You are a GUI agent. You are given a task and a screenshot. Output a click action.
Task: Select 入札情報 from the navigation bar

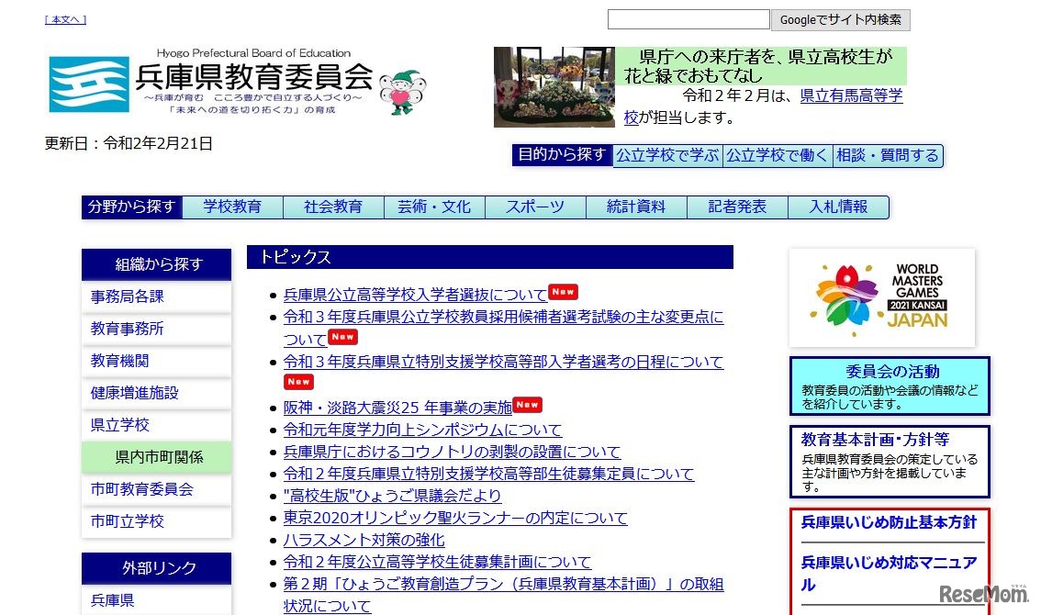coord(839,207)
